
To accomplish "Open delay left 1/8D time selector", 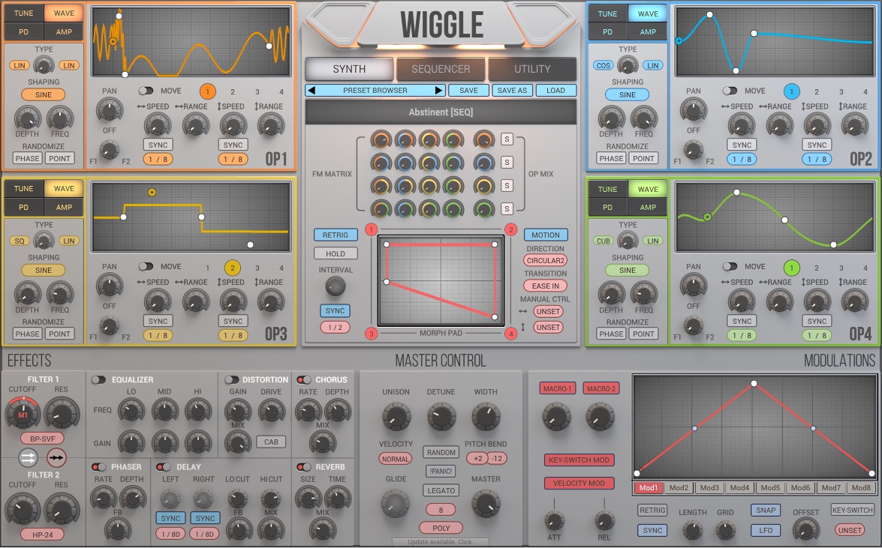I will pos(170,535).
